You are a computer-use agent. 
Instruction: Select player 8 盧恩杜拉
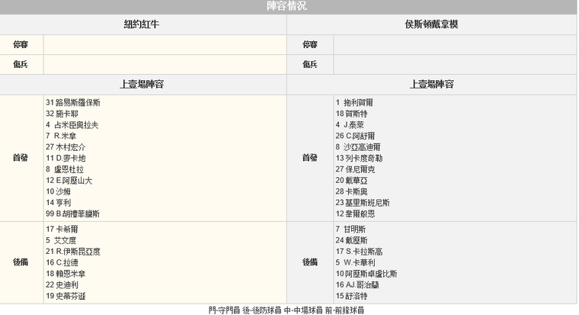[x=65, y=169]
